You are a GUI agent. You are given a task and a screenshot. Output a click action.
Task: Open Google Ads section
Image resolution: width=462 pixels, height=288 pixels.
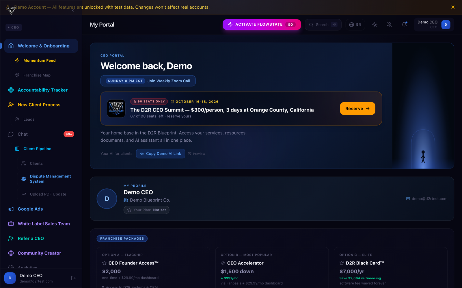(30, 209)
